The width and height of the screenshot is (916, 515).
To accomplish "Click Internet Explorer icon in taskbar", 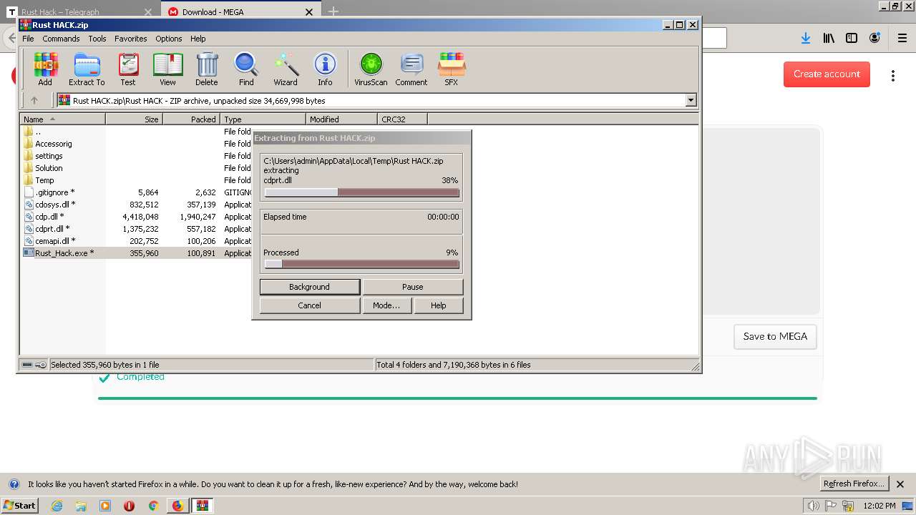I will (57, 506).
